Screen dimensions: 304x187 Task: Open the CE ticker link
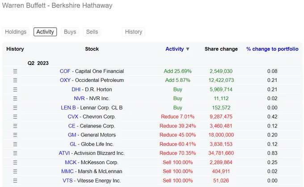coord(72,126)
